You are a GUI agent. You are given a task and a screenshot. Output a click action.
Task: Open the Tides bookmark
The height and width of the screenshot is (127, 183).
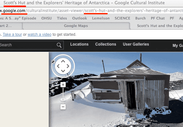coord(62,18)
